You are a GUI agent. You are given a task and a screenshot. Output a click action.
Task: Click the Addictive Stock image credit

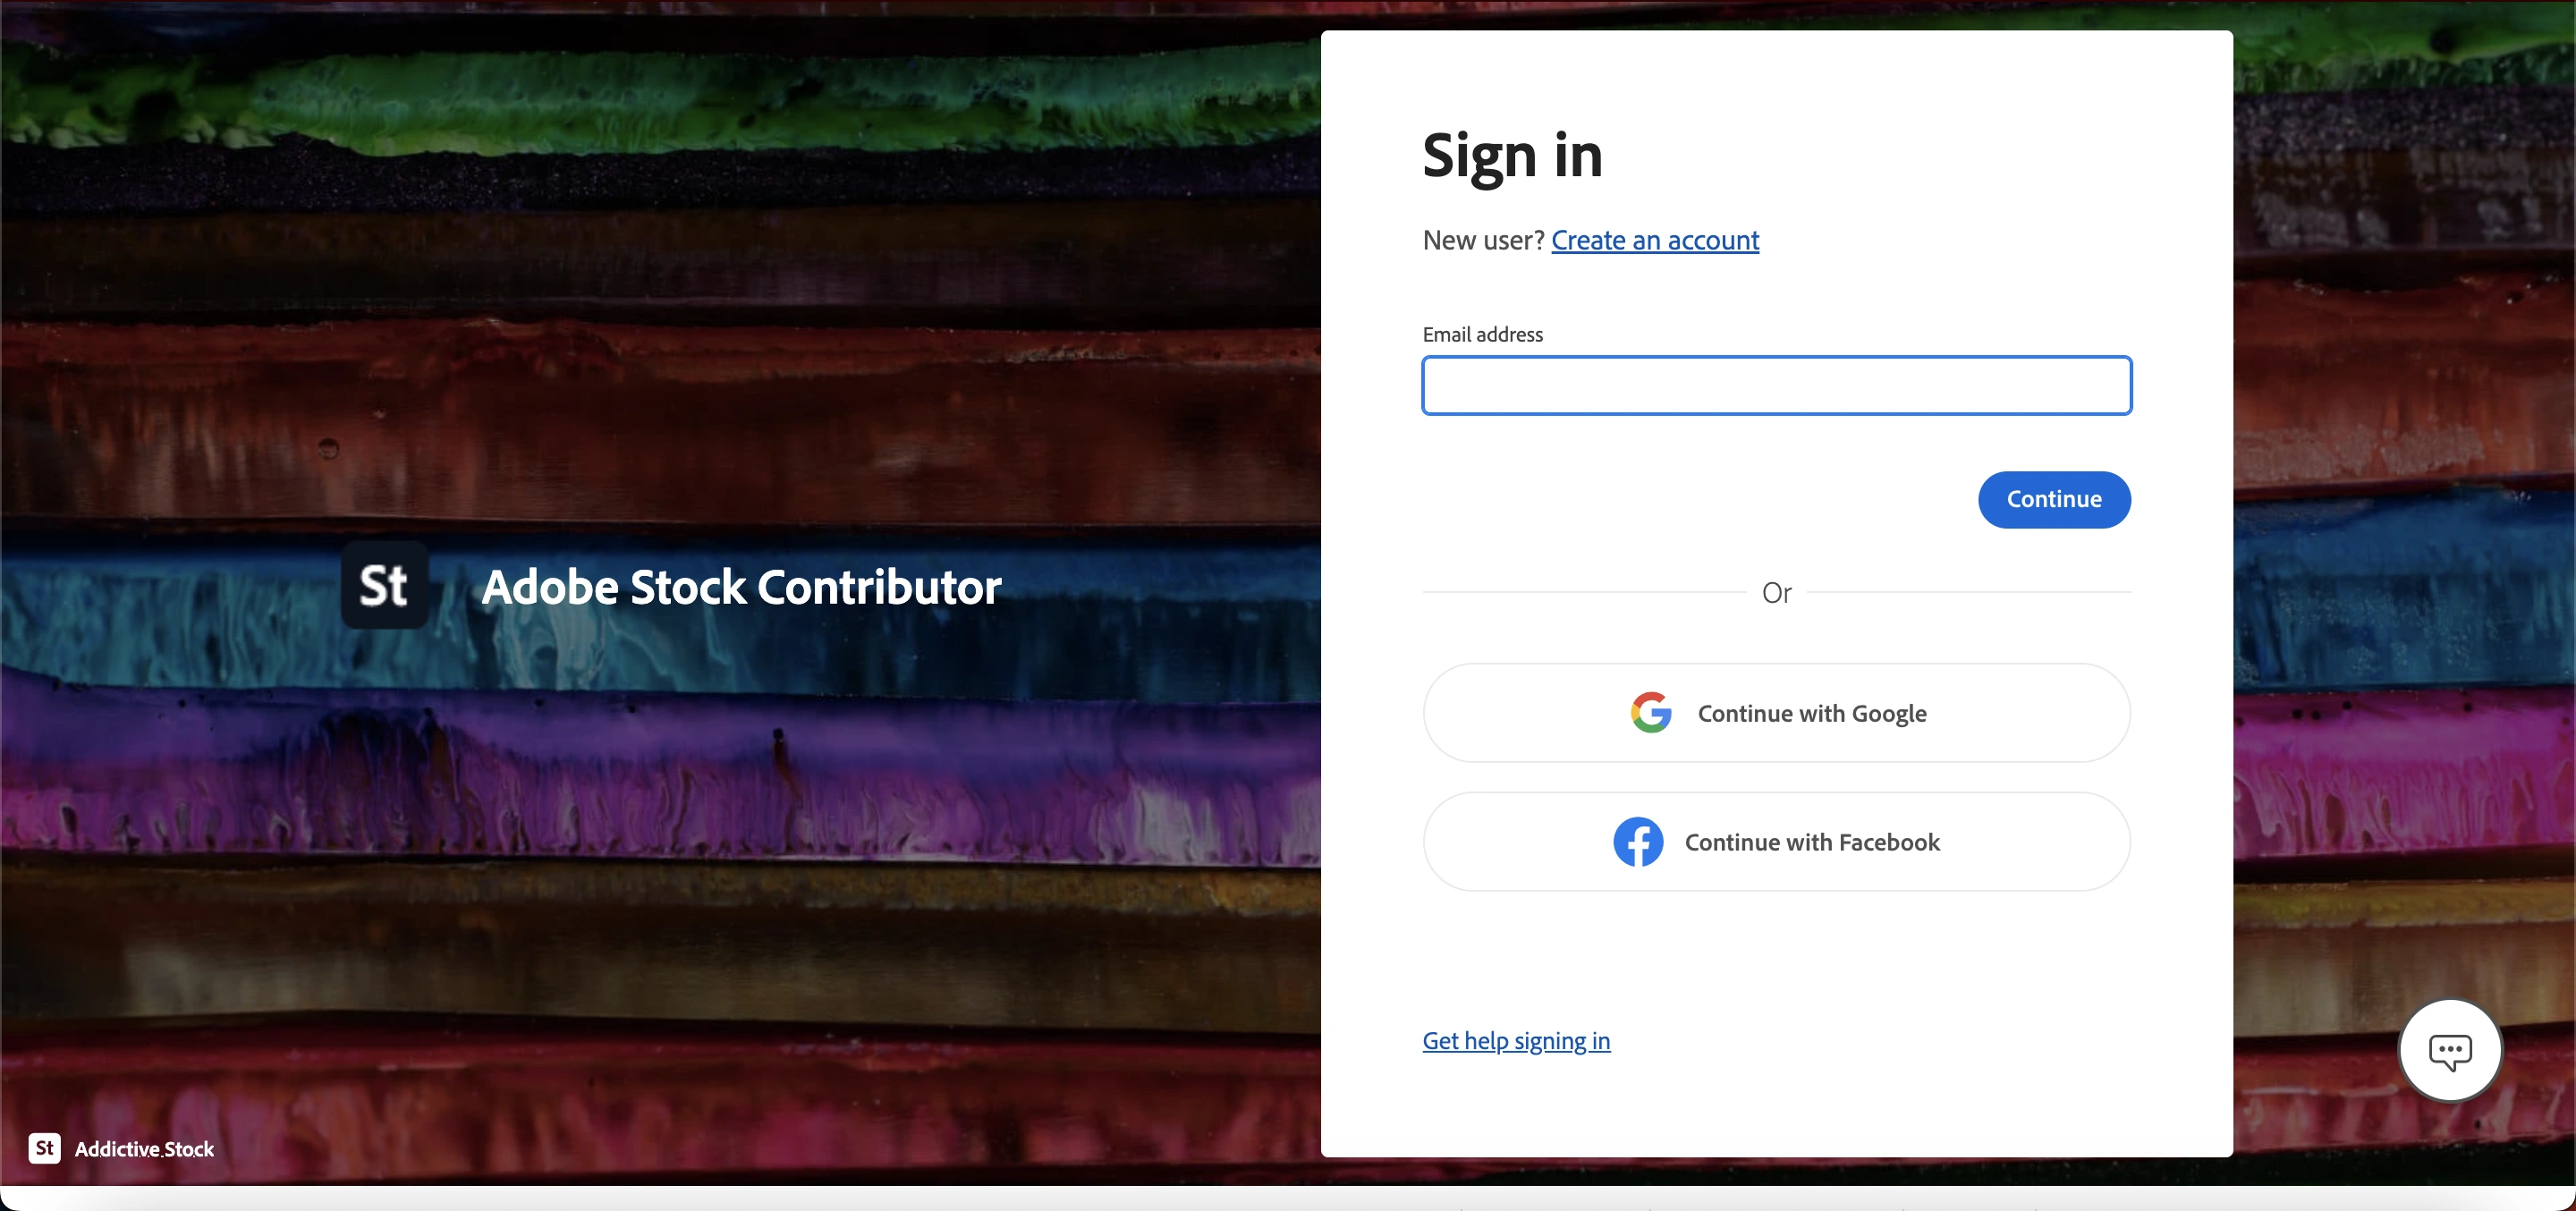point(144,1149)
